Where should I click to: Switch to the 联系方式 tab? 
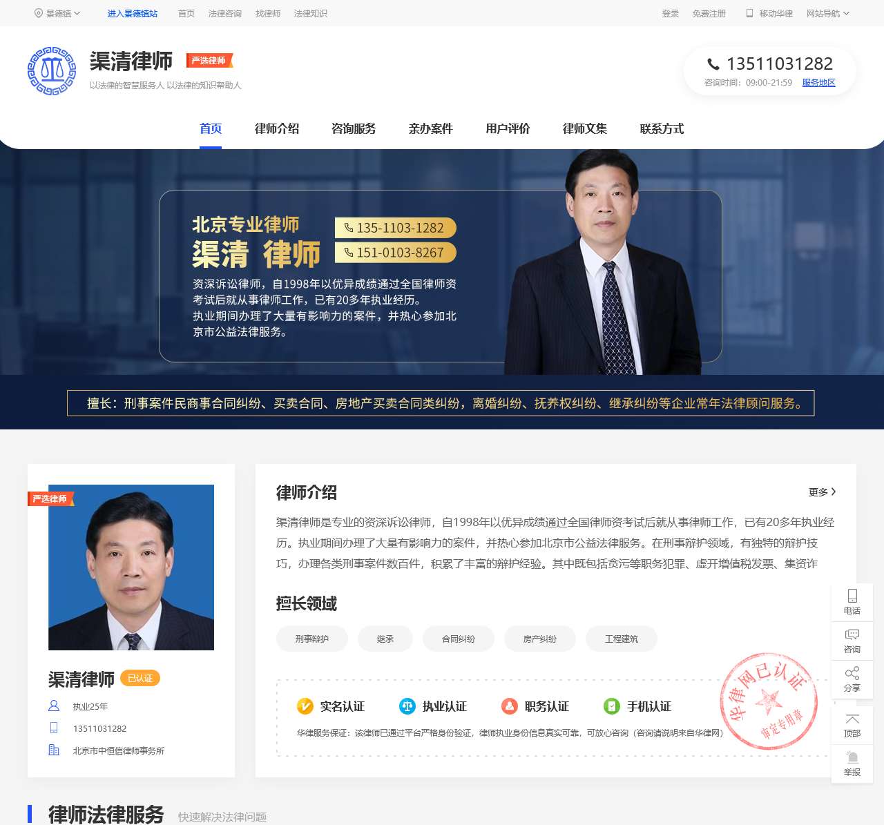662,128
